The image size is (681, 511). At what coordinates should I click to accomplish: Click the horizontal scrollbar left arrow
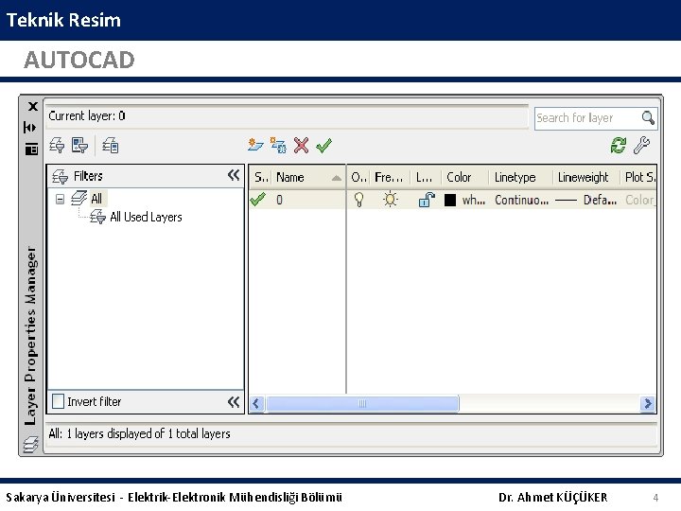coord(256,403)
